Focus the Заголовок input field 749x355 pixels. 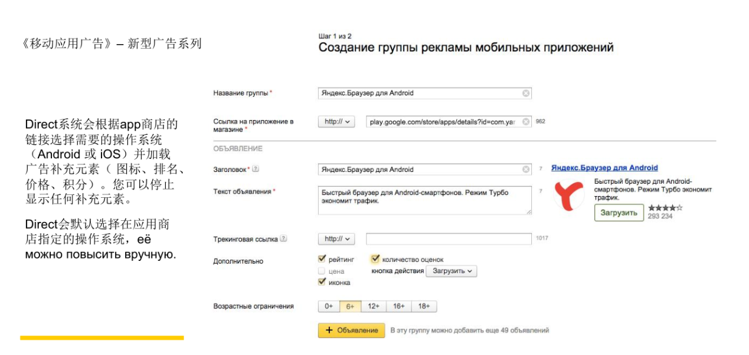424,170
